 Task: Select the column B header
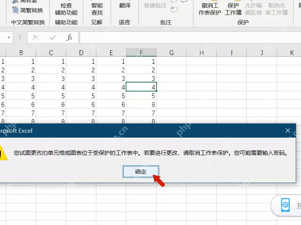click(21, 52)
